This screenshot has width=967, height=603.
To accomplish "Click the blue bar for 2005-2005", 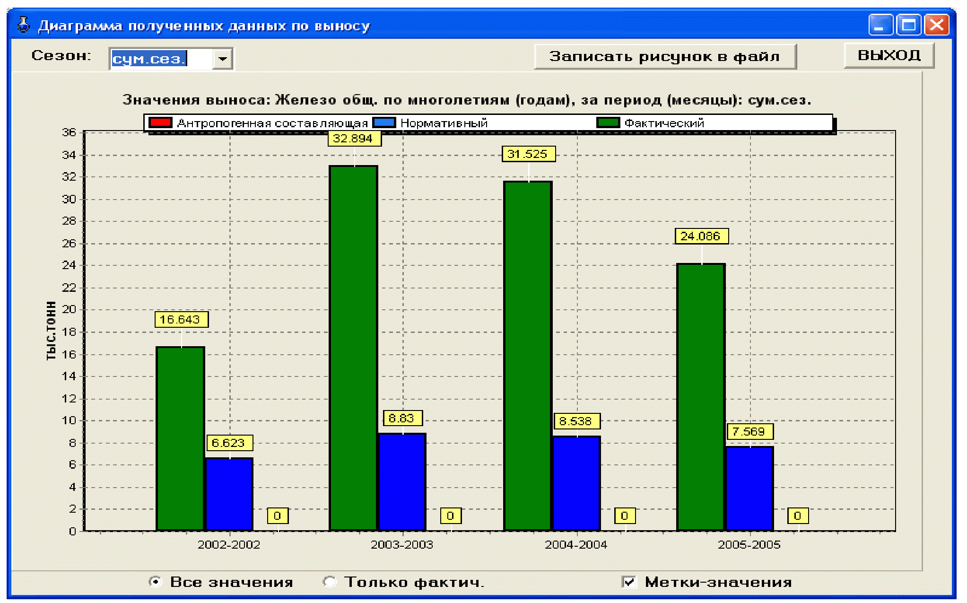I will 749,489.
